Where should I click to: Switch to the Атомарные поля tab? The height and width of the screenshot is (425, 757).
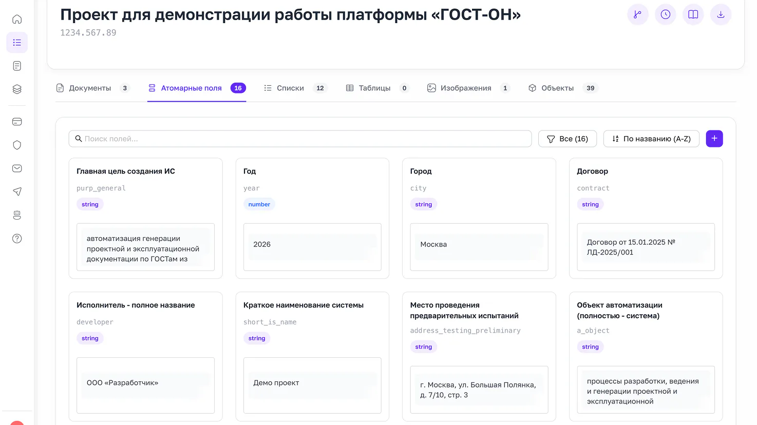(x=197, y=88)
